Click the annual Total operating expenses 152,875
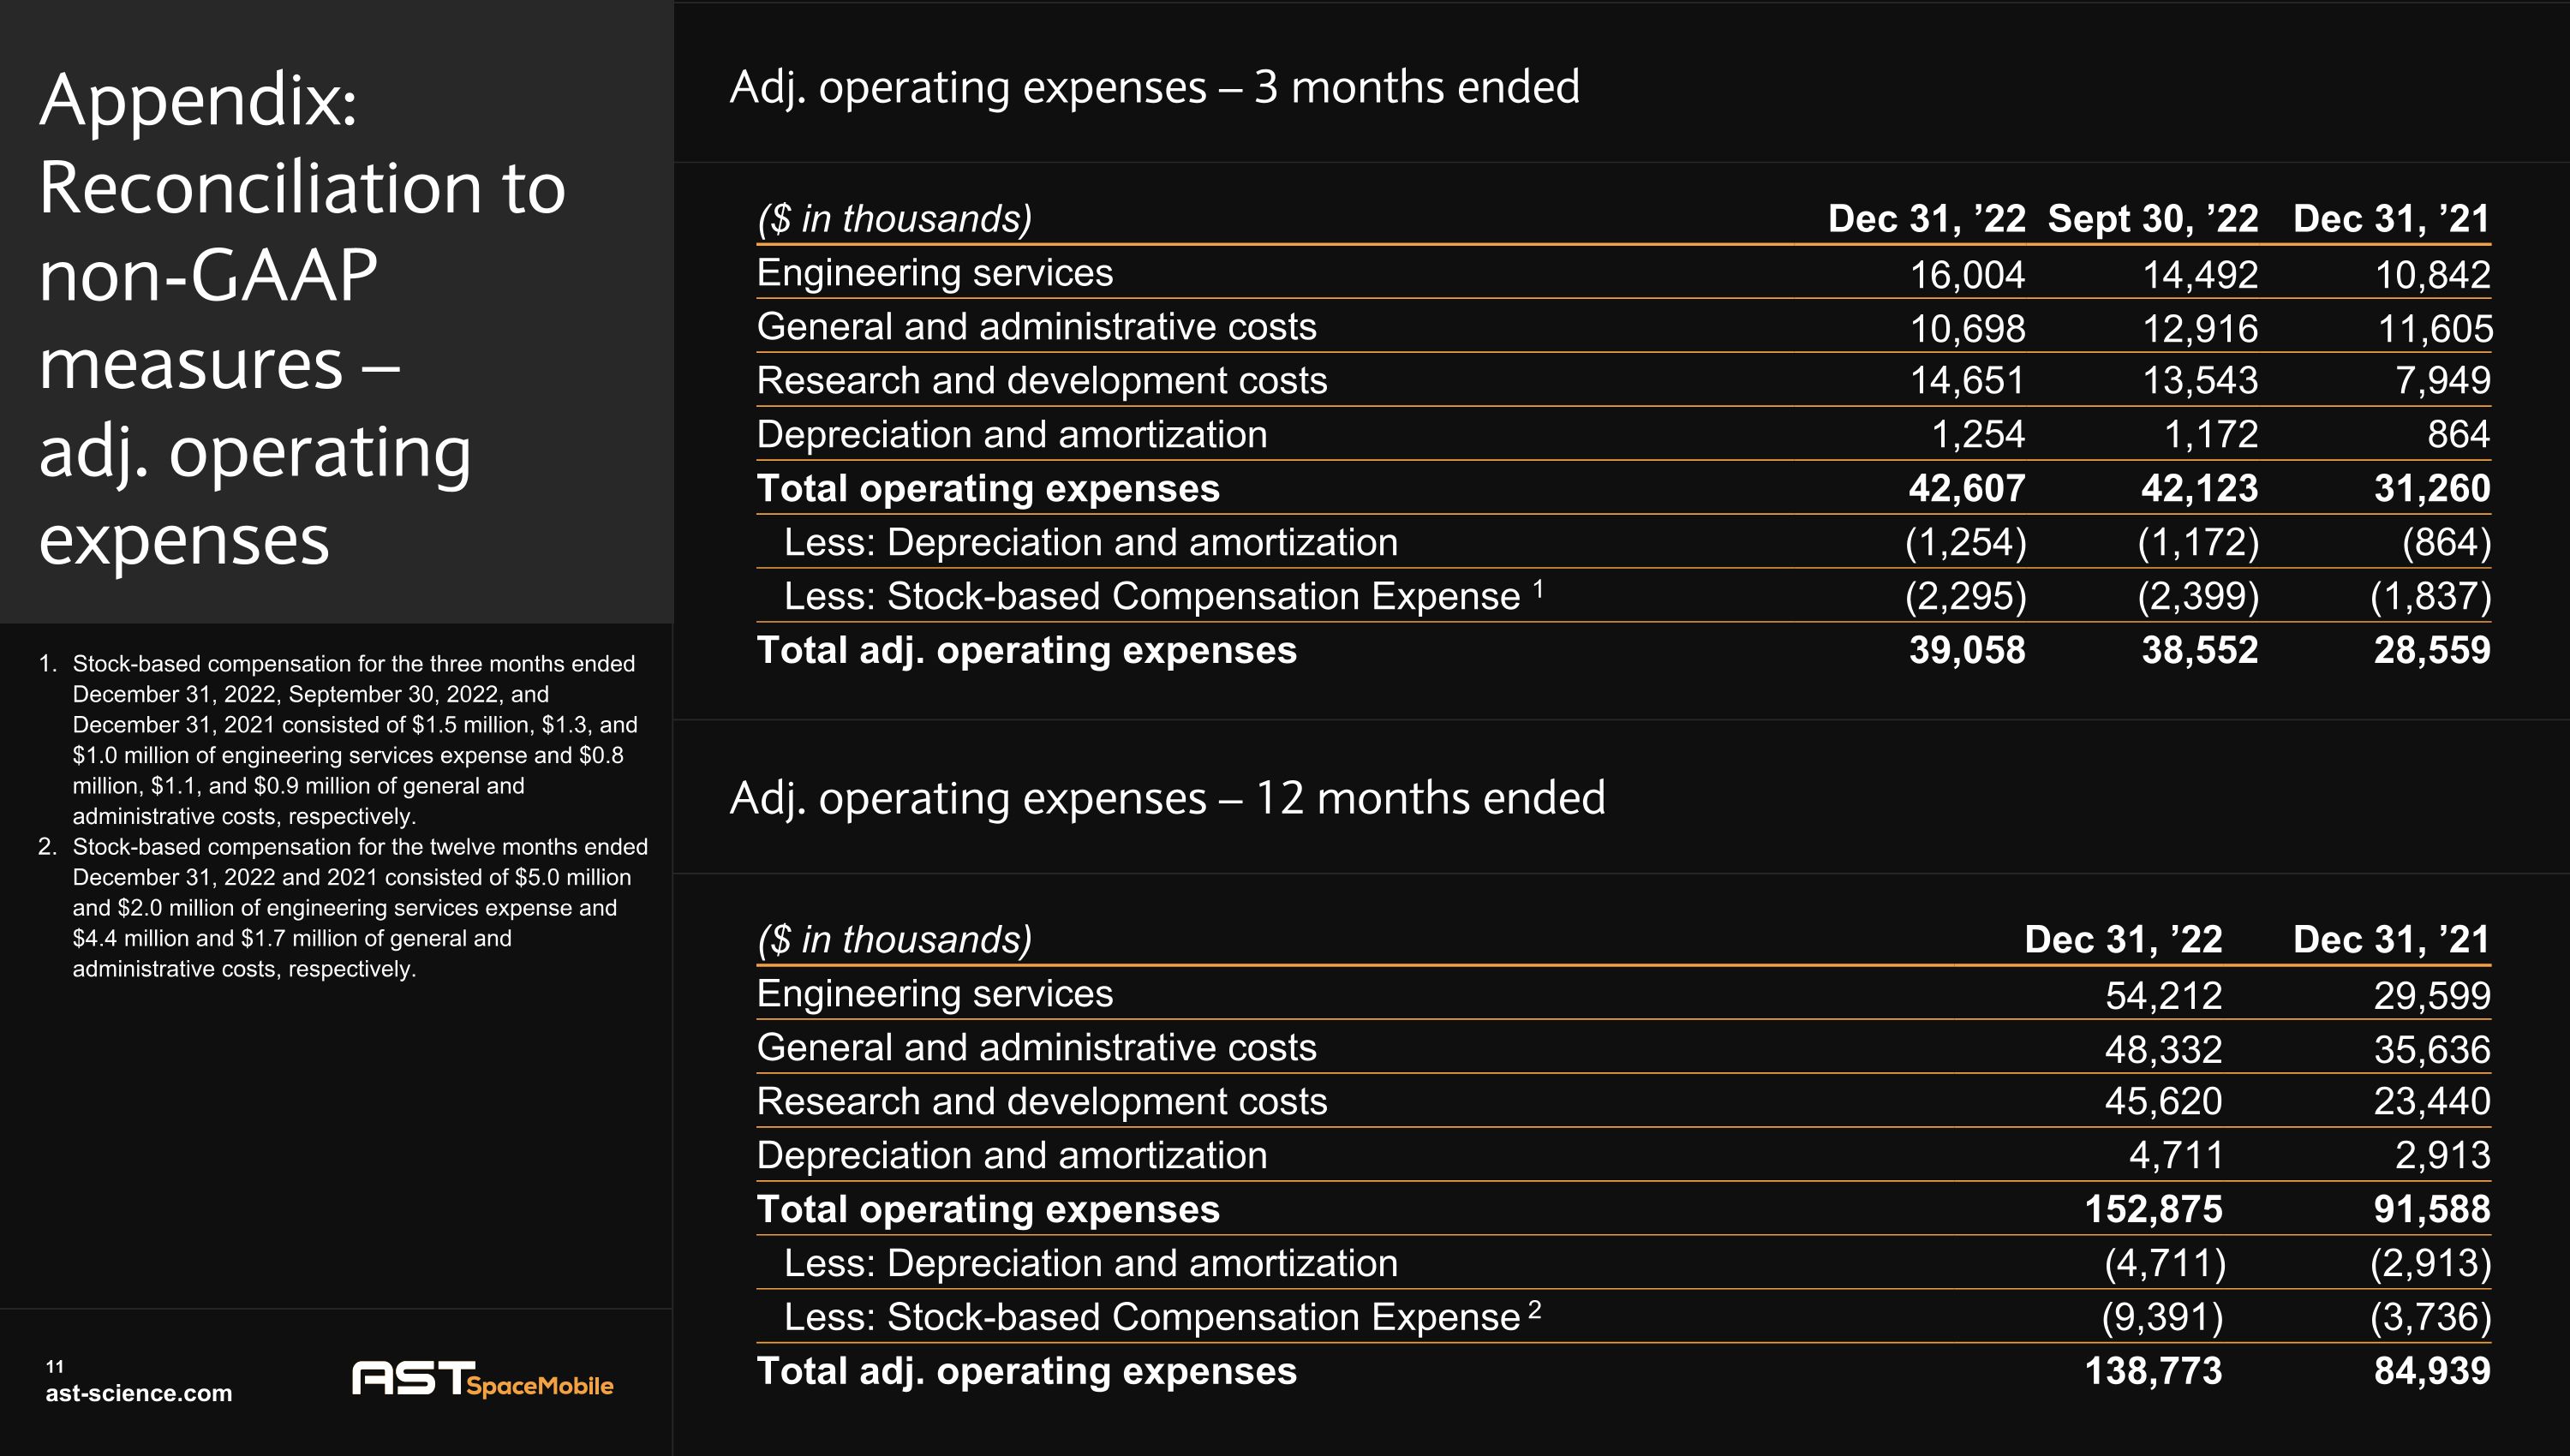 pyautogui.click(x=2152, y=1209)
